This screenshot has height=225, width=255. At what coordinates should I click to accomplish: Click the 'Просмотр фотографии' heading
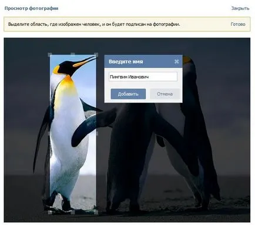pyautogui.click(x=31, y=8)
